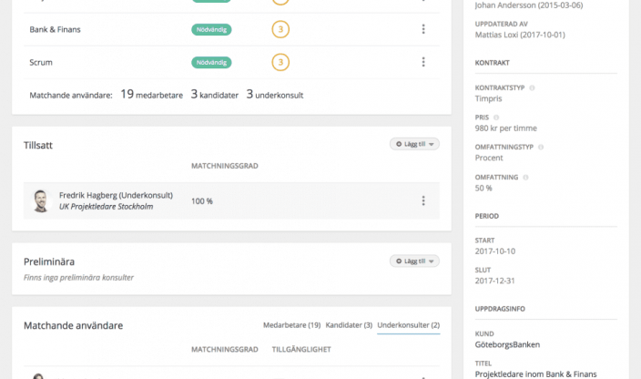The height and width of the screenshot is (379, 641).
Task: Click the info icon next to Kontraktstyp
Action: [x=532, y=88]
